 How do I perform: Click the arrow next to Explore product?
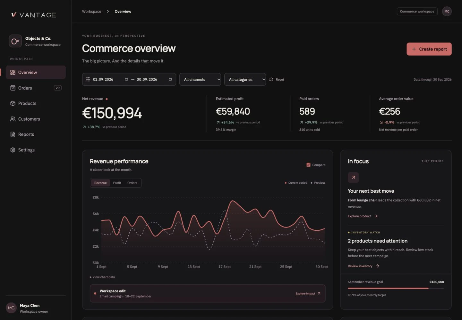point(376,216)
